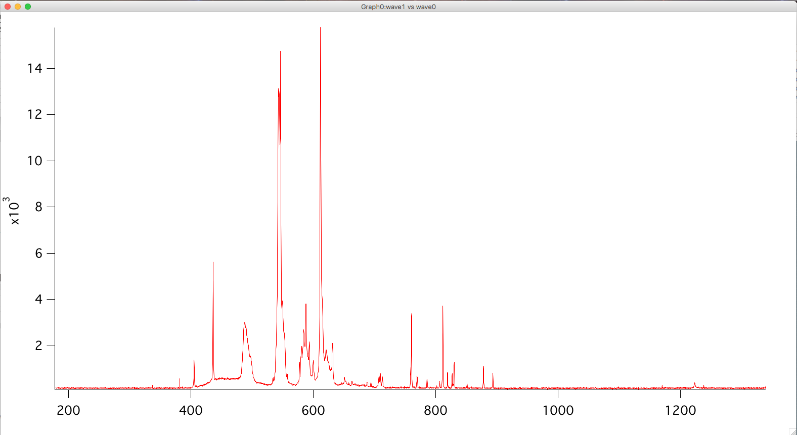
Task: Click the tip of the peak right of 800
Action: [442, 307]
